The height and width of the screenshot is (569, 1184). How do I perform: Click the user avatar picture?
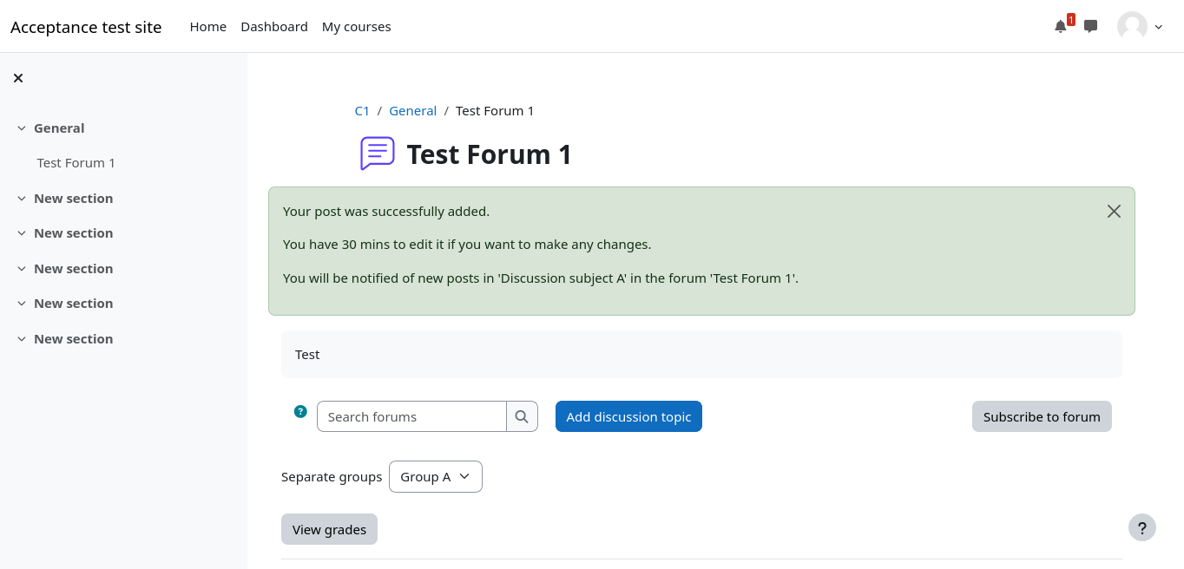1132,27
